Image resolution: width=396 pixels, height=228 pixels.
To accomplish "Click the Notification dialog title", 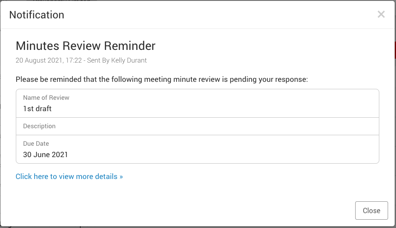I will coord(36,15).
